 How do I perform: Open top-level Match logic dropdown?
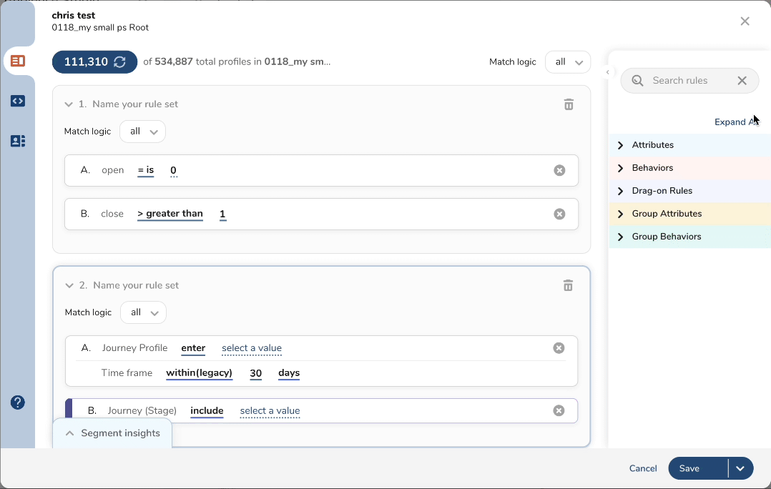click(568, 62)
